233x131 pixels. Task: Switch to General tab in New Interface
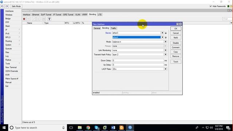point(97,28)
